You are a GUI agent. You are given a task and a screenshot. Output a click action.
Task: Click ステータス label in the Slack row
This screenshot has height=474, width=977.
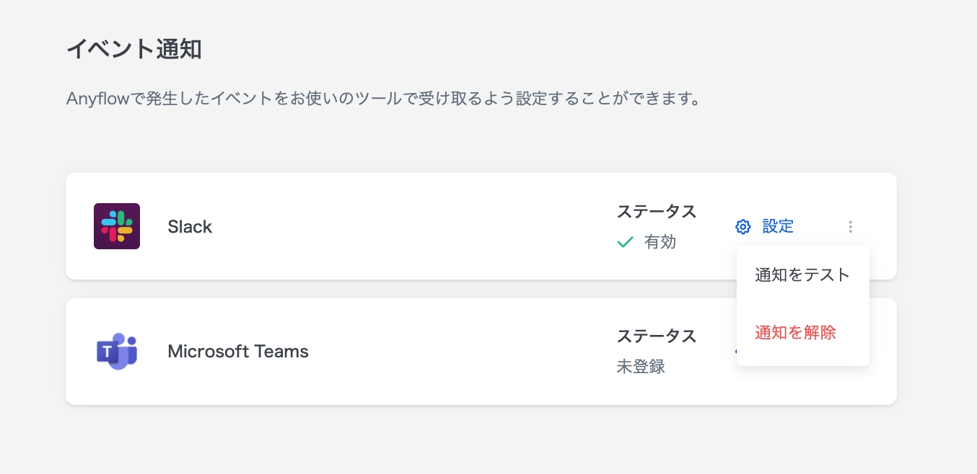656,211
